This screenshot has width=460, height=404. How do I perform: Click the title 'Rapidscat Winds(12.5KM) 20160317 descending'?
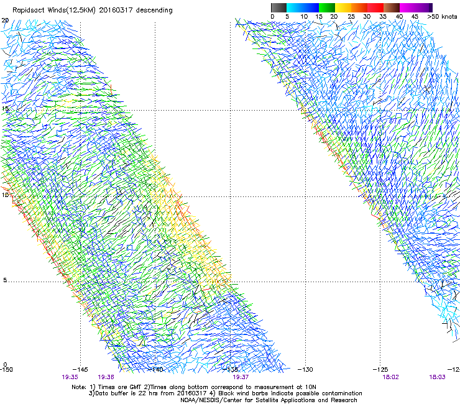(x=93, y=11)
